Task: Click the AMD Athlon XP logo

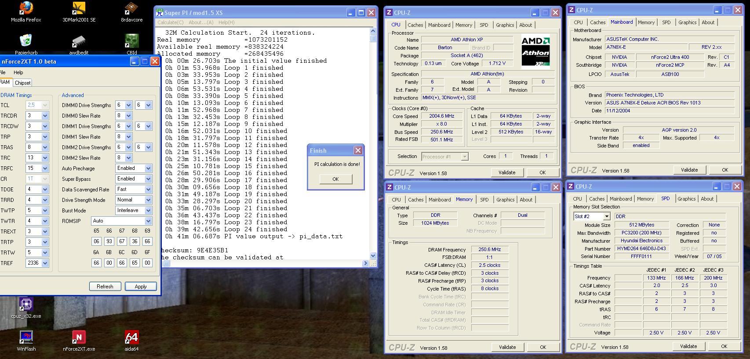Action: [x=535, y=53]
